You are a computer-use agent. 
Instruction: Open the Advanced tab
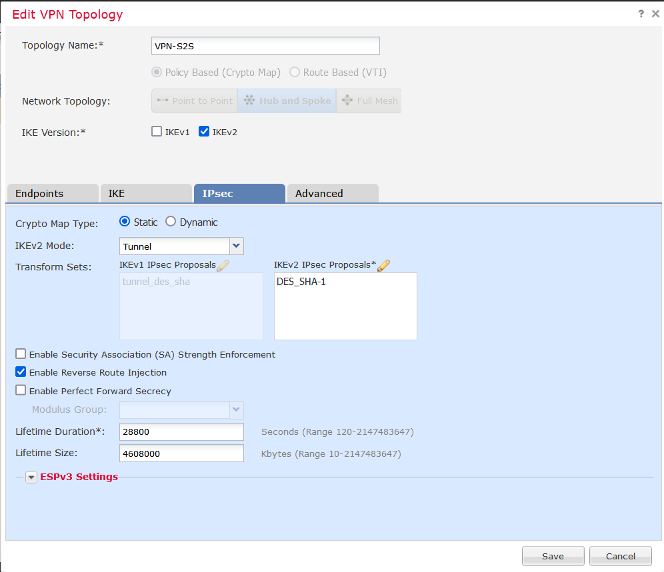332,194
